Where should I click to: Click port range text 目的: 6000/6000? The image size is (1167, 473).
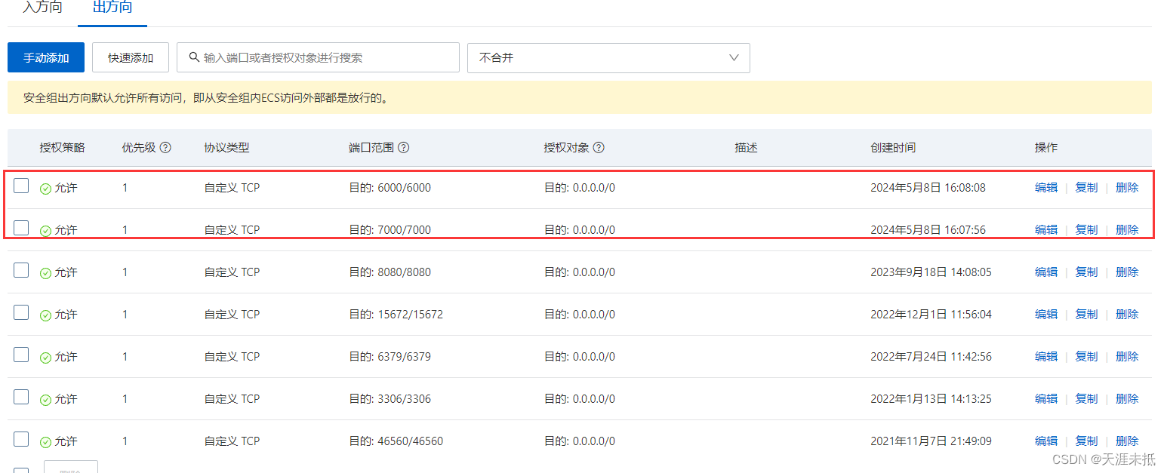(x=390, y=188)
